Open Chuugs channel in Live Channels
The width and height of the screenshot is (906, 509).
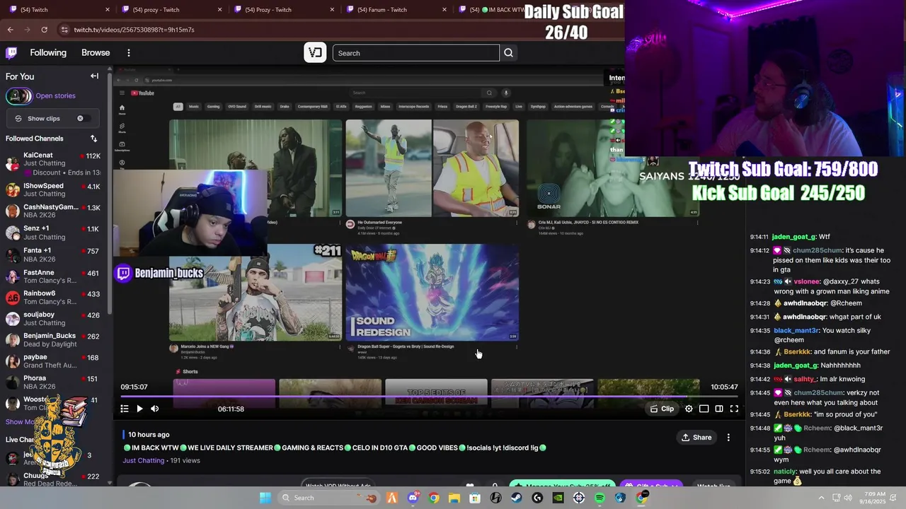53,479
